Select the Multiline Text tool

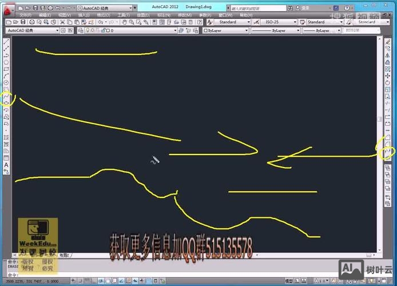click(x=6, y=165)
